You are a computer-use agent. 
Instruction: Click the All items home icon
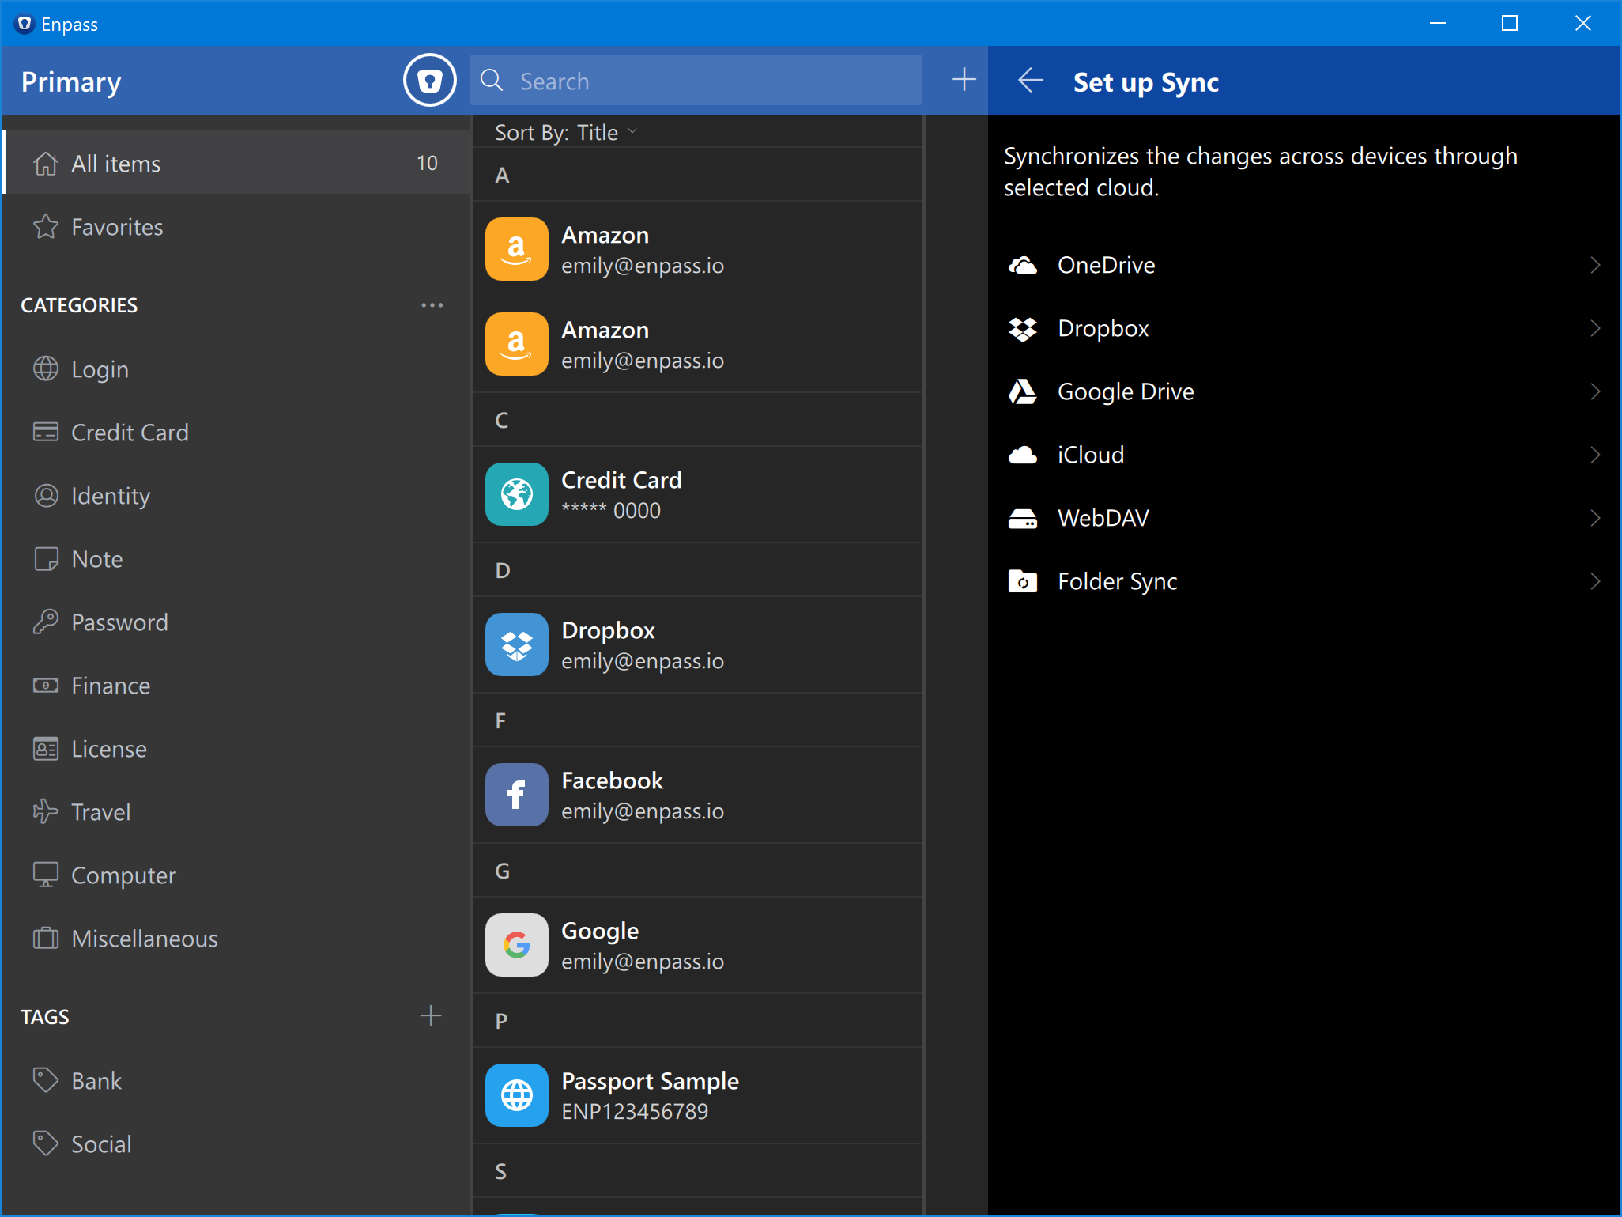(x=46, y=163)
